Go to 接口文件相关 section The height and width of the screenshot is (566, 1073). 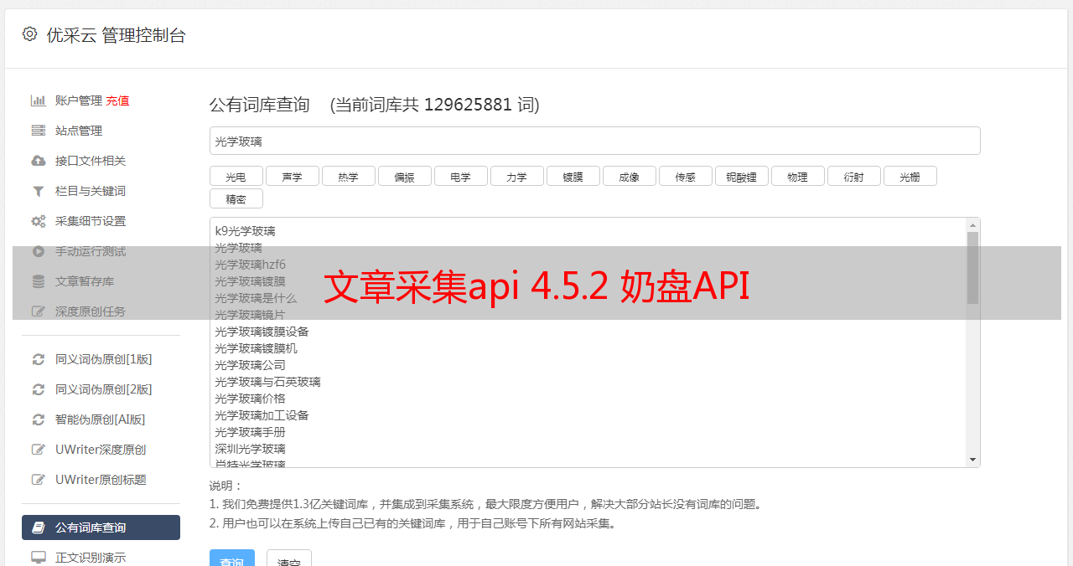91,161
